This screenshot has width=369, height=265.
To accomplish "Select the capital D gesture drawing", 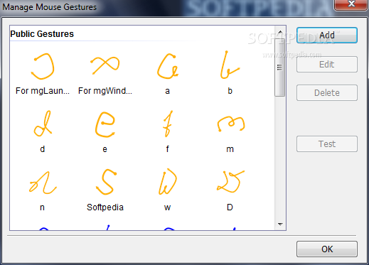I will (230, 182).
